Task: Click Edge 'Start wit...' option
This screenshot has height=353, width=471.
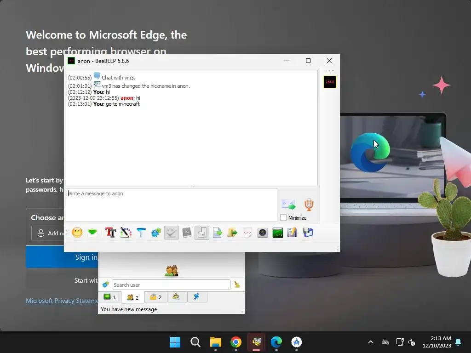Action: (x=62, y=280)
